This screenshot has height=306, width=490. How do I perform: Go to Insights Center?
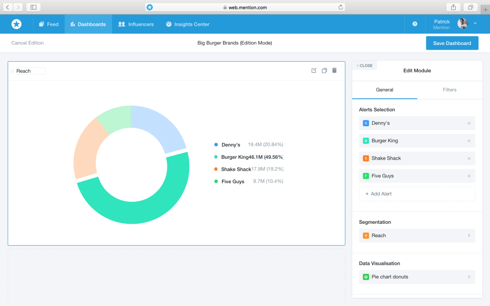(188, 24)
